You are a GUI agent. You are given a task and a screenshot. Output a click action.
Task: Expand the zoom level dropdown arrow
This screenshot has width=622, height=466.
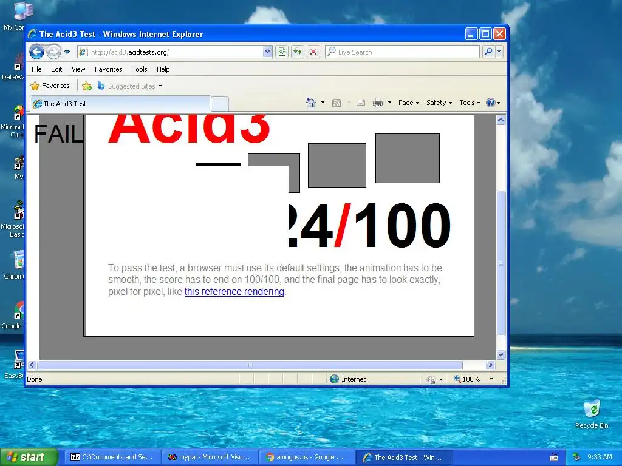491,379
